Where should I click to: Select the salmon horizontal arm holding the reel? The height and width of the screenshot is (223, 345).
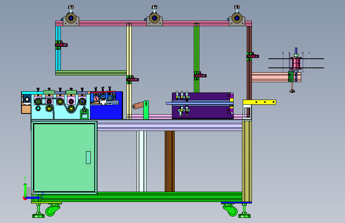pos(270,77)
